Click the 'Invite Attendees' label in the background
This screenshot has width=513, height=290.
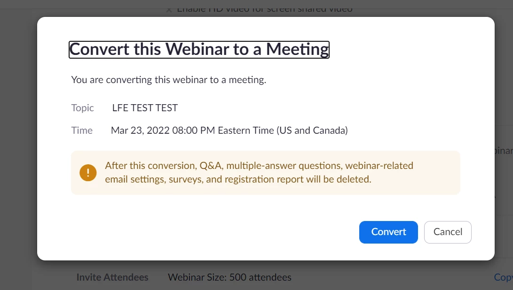point(112,277)
